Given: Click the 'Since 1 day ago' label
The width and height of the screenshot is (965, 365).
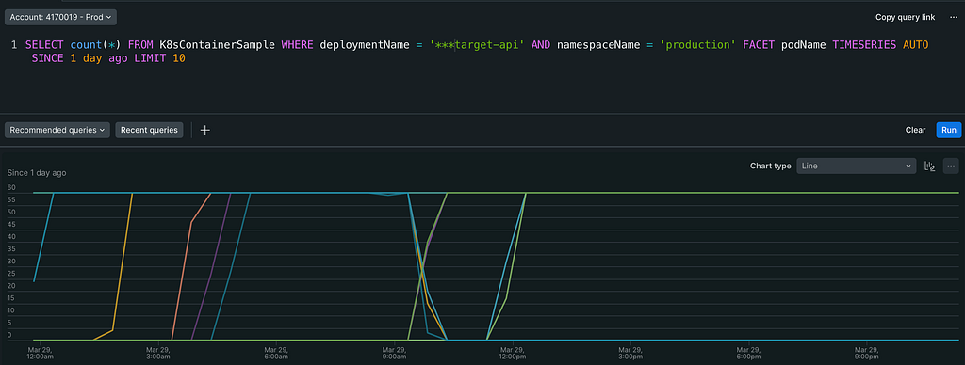Looking at the screenshot, I should click(37, 173).
